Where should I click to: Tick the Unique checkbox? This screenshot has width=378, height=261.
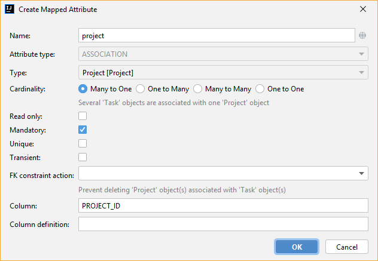point(83,143)
